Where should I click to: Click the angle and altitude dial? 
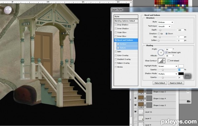pos(161,52)
